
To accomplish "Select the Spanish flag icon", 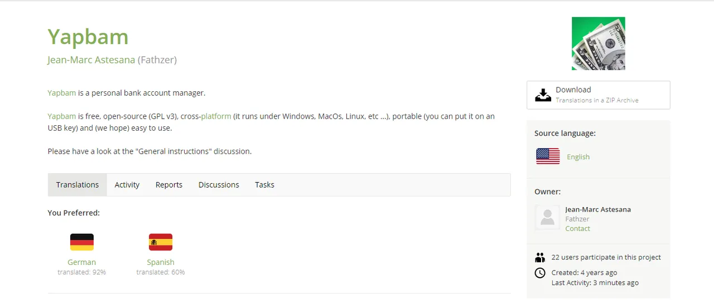I will click(x=161, y=242).
